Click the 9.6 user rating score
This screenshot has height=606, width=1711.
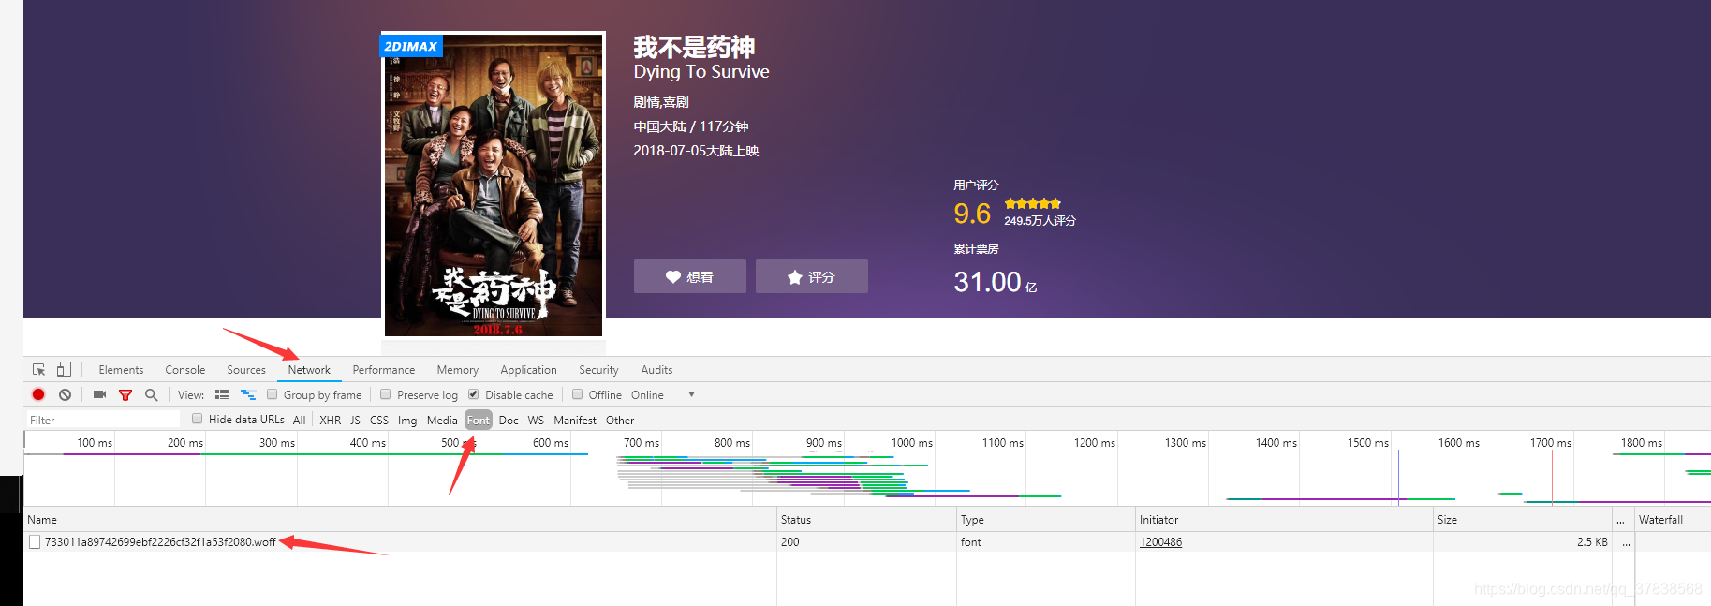pyautogui.click(x=972, y=214)
